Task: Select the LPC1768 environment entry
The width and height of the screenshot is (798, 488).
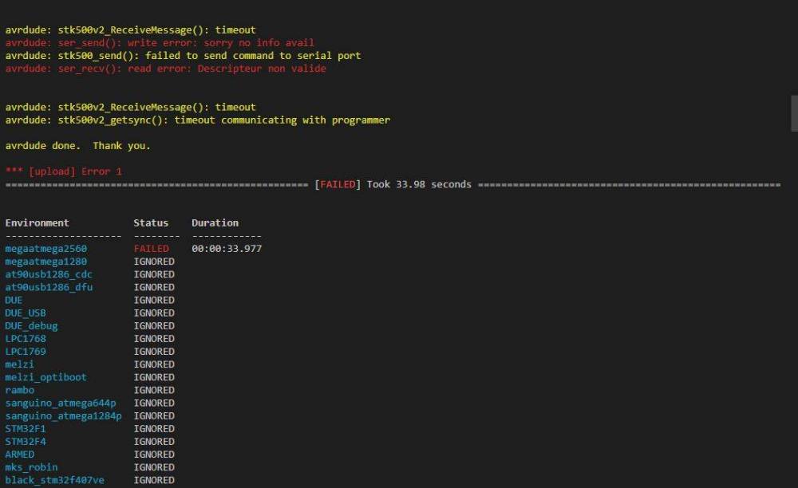Action: click(26, 339)
